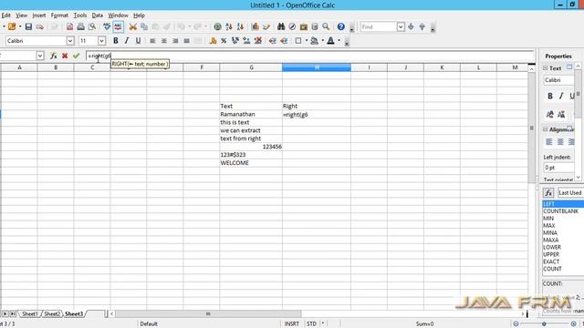Open the Navigator compass icon
The height and width of the screenshot is (328, 584).
coord(292,26)
